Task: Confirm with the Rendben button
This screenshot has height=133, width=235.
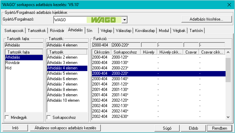Action: pyautogui.click(x=219, y=128)
